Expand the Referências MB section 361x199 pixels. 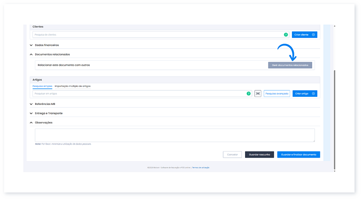(31, 104)
